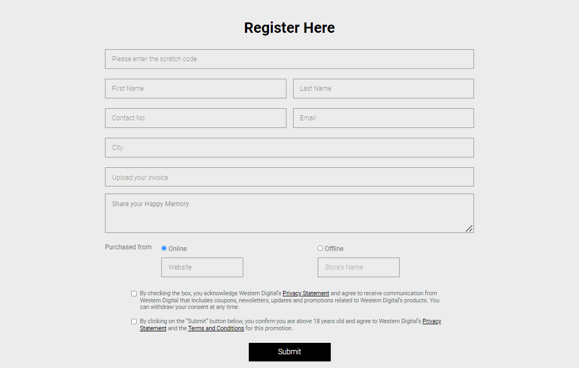Image resolution: width=579 pixels, height=368 pixels.
Task: Click the Website input field
Action: click(202, 267)
